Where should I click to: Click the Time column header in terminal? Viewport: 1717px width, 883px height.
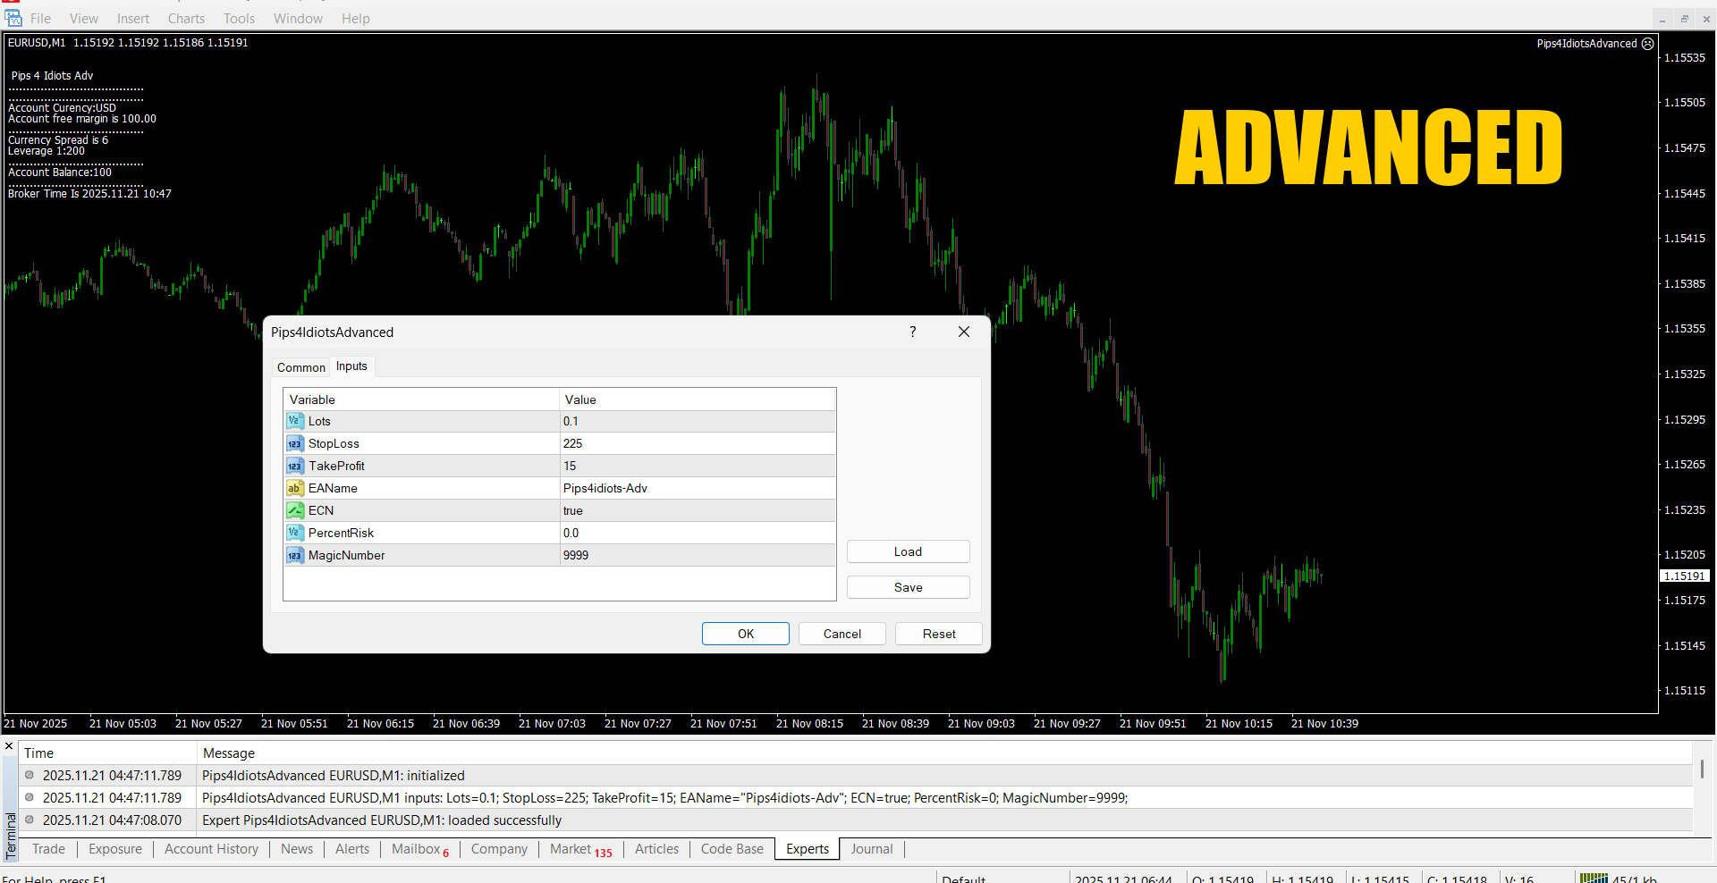pos(107,753)
